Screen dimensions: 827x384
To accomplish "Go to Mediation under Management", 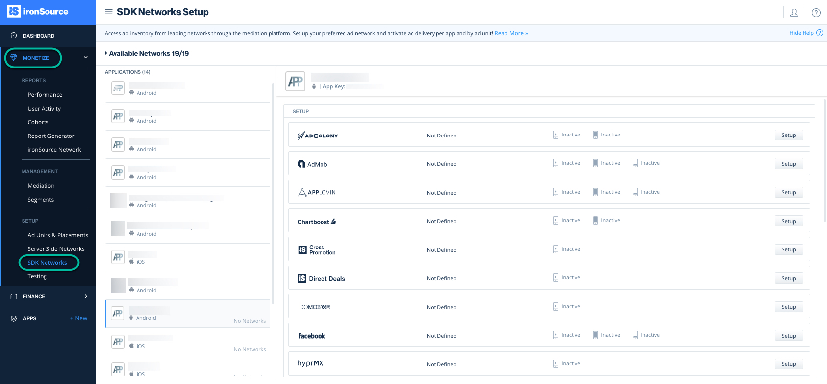I will 41,186.
